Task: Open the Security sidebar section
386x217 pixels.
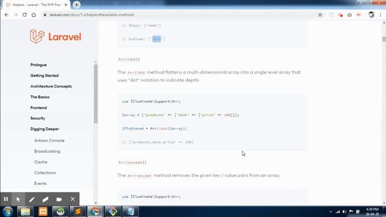Action: [37, 118]
